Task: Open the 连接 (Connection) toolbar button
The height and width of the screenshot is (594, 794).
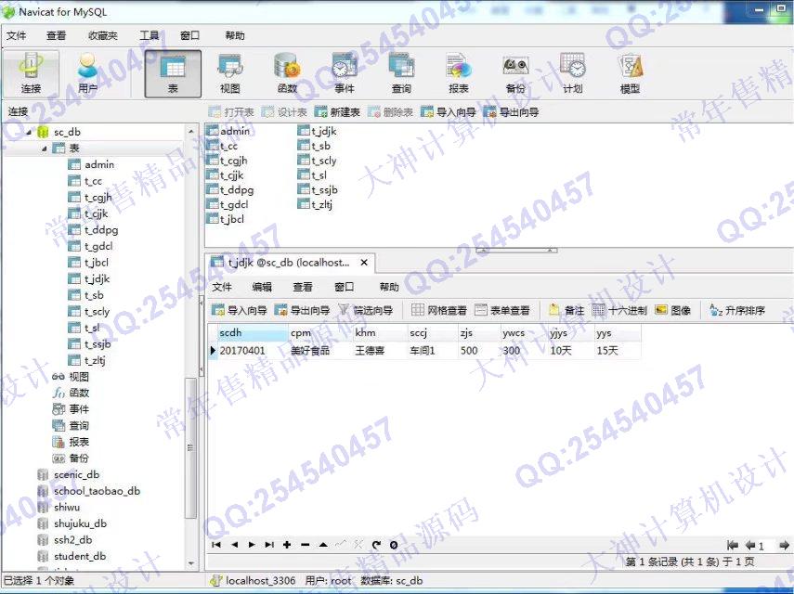Action: click(x=31, y=73)
